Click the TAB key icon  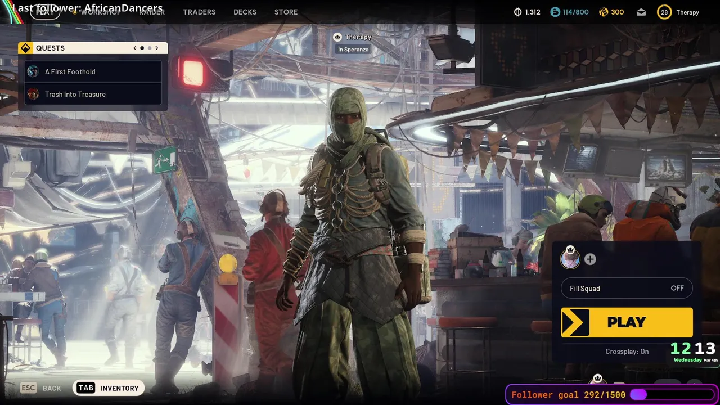pyautogui.click(x=85, y=388)
